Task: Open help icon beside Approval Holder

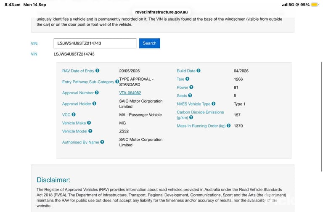Action: [94, 103]
